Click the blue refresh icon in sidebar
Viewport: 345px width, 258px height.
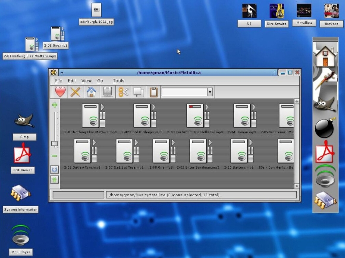coord(55,169)
